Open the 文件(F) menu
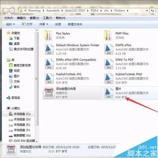 (9, 18)
